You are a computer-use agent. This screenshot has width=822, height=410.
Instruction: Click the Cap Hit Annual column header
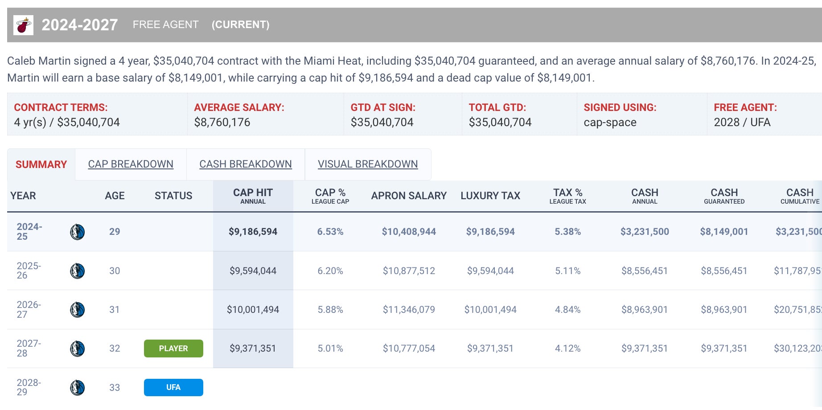[x=253, y=196]
